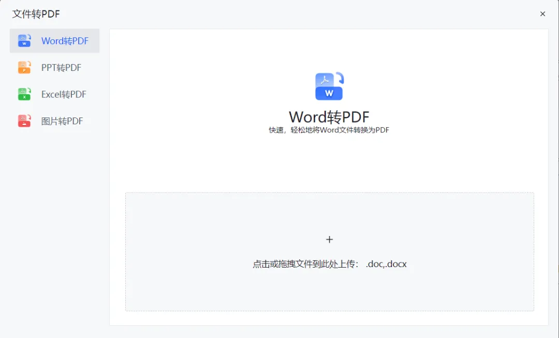Click the large Word转PDF heading text
This screenshot has height=338, width=559.
click(329, 116)
